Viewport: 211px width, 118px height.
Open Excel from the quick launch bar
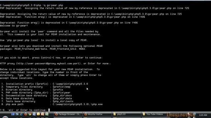click(47, 114)
